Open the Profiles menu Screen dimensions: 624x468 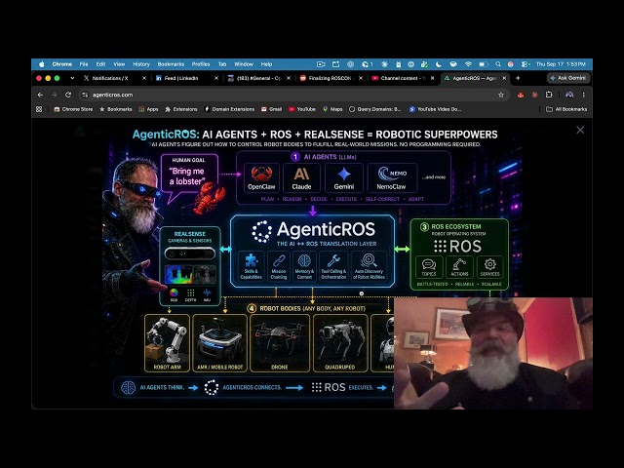[201, 64]
